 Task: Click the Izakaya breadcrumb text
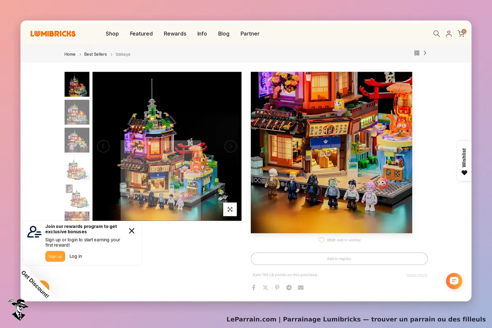(x=123, y=54)
